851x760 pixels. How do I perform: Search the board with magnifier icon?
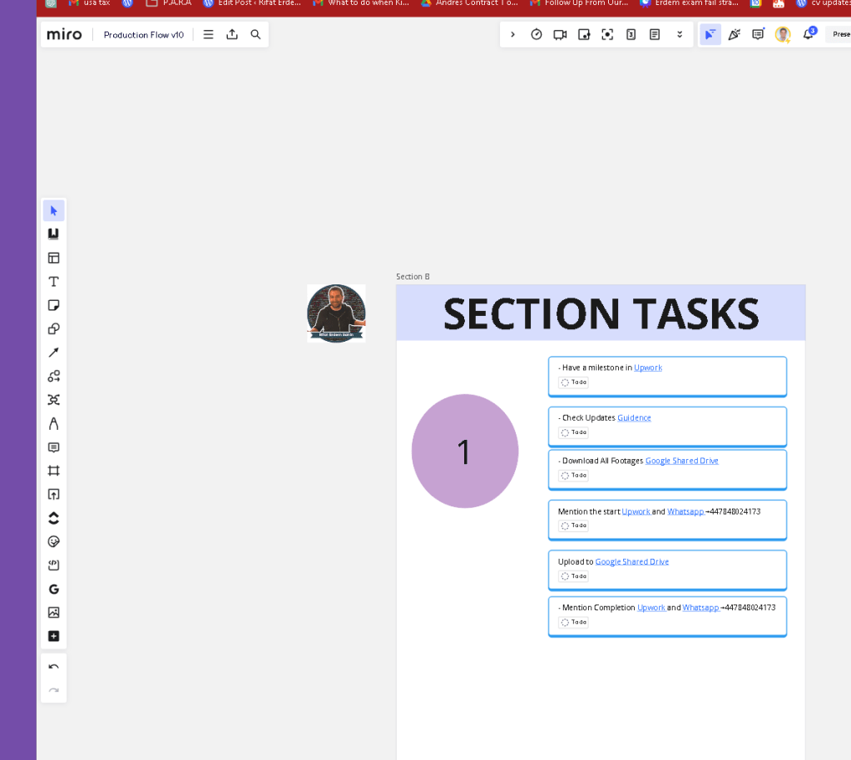(255, 34)
